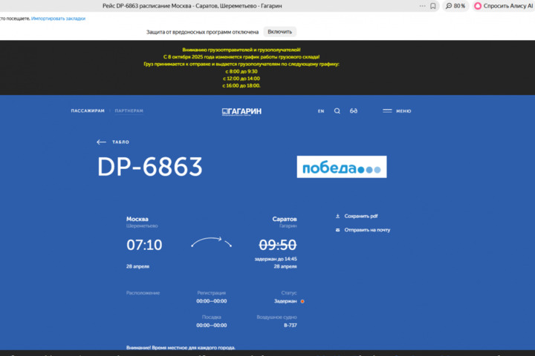Open the hamburger МЕНЮ icon
The width and height of the screenshot is (535, 356).
pos(387,111)
